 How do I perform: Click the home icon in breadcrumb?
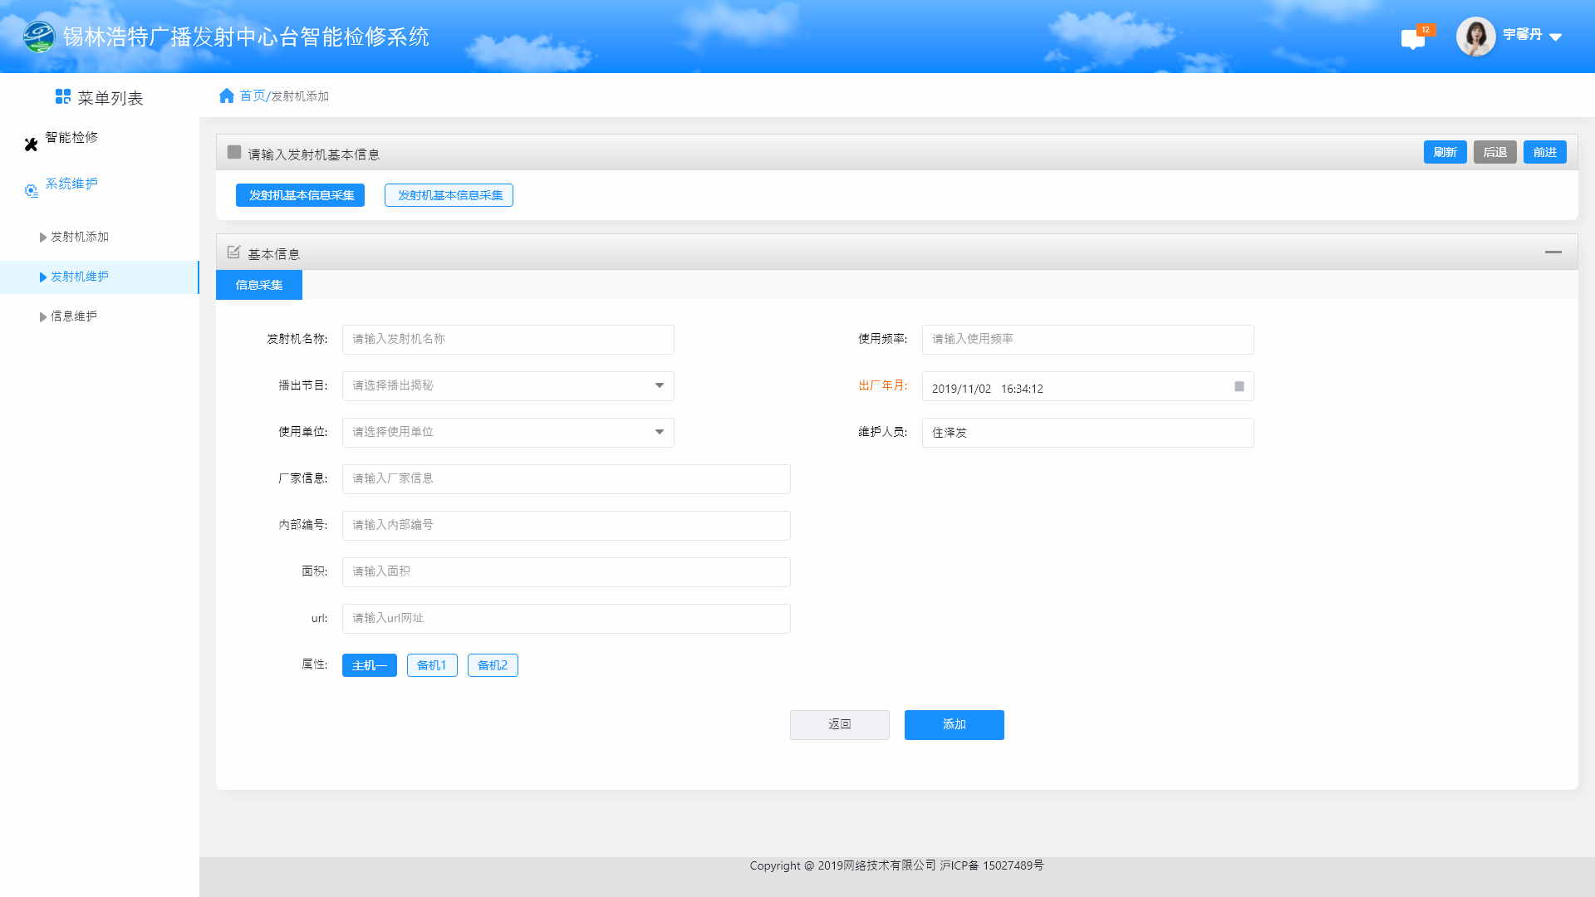pos(226,96)
